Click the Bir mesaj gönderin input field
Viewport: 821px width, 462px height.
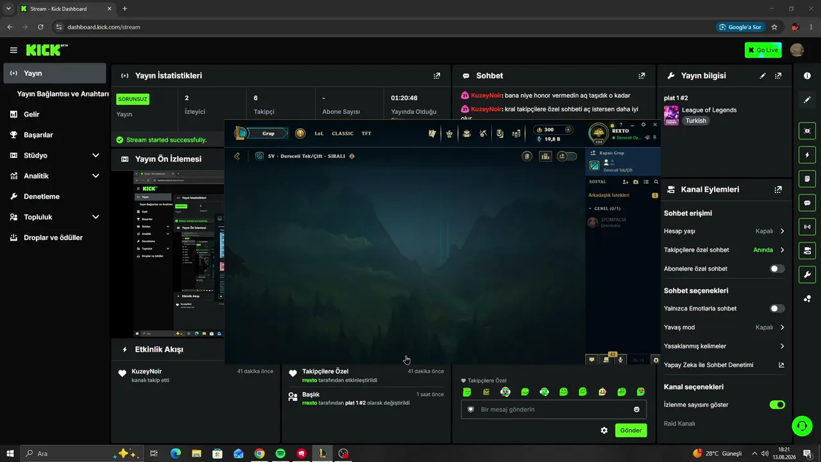[554, 409]
